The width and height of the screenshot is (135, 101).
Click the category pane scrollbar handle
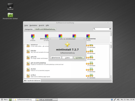111,34
